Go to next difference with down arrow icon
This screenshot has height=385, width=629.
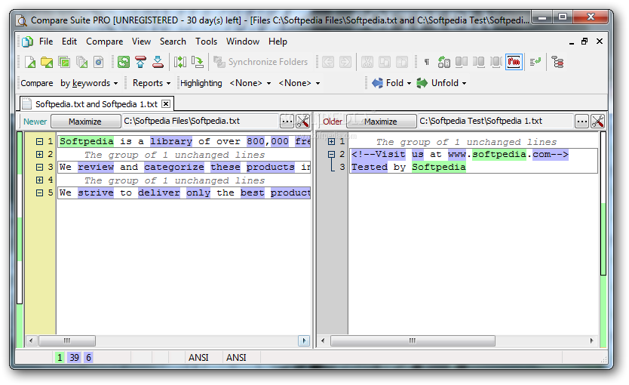[158, 62]
